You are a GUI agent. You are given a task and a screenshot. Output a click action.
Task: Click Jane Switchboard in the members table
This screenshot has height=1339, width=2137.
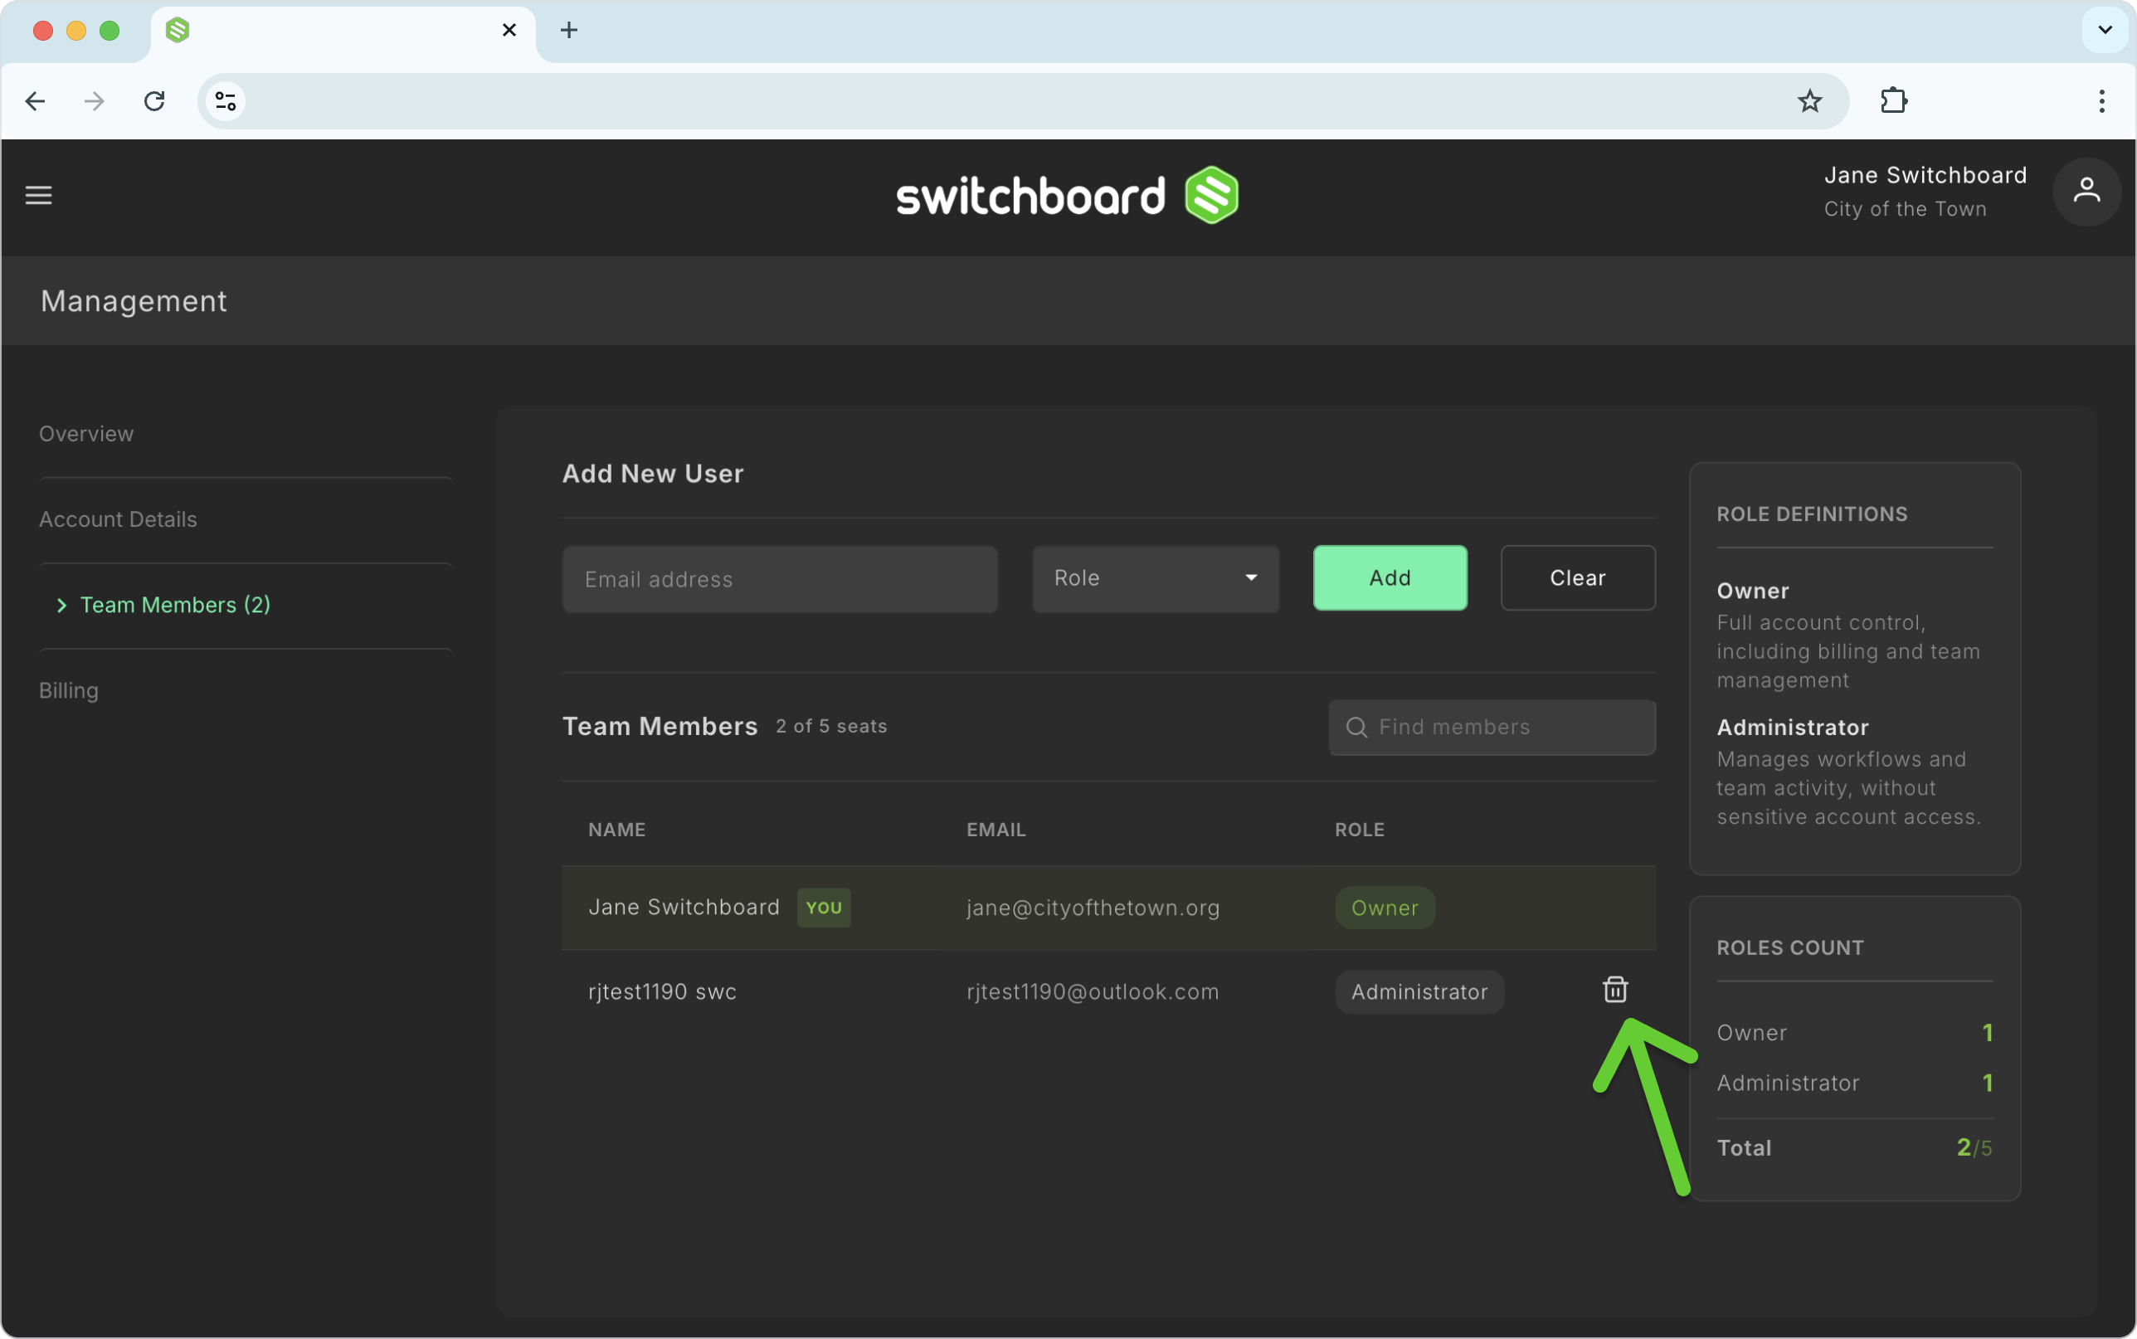(x=684, y=907)
